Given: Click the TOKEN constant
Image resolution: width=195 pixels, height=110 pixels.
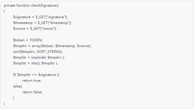Looking at the screenshot, I should pos(36,40).
